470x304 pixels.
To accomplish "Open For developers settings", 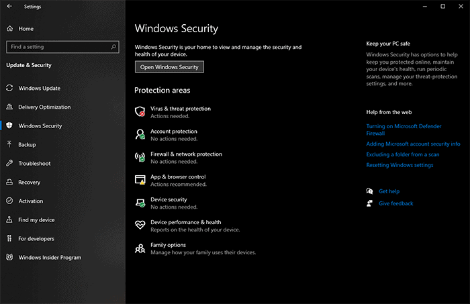I will tap(36, 239).
